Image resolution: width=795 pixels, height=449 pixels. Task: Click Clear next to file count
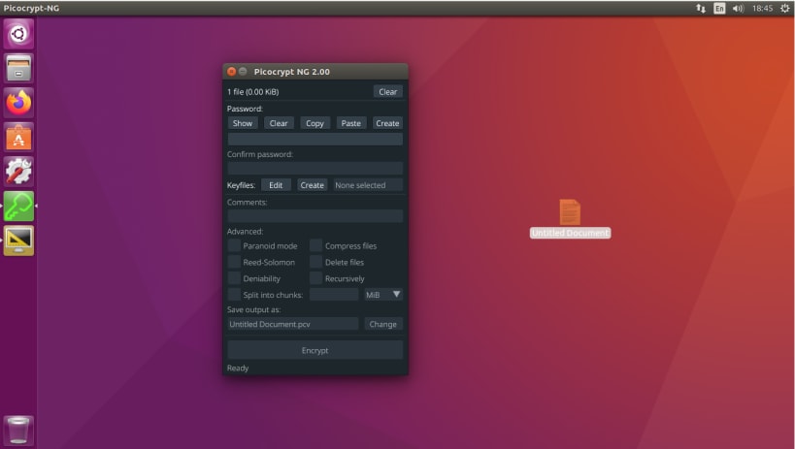(388, 92)
